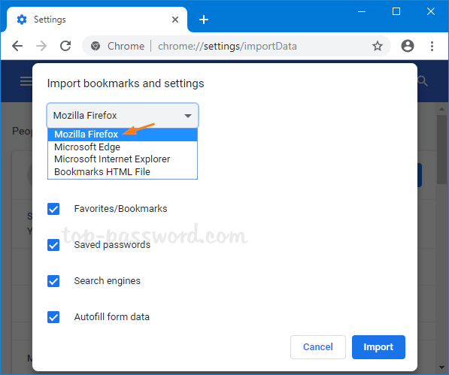Toggle the Saved passwords checkbox
Image resolution: width=449 pixels, height=375 pixels.
pos(53,245)
